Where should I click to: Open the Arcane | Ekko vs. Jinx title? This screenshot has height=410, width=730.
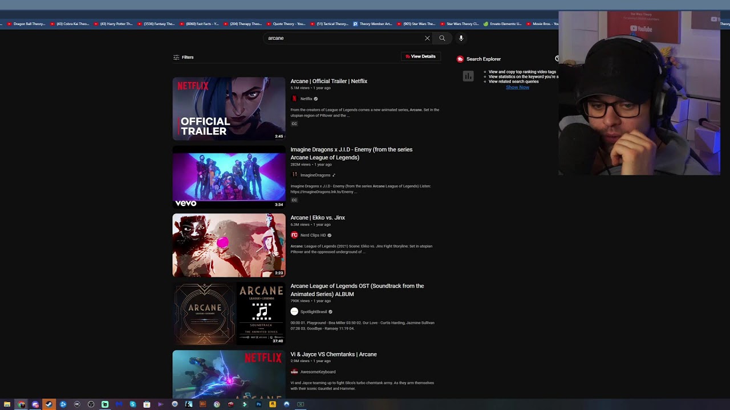[318, 218]
